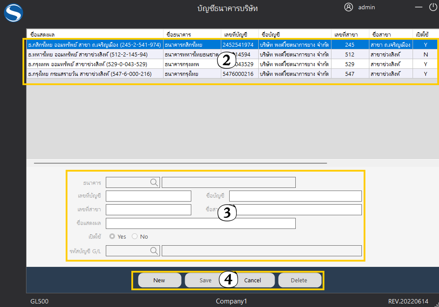Viewport: 439px width, 307px height.
Task: Click the ชื่อแสดงผล text input field
Action: [x=200, y=223]
